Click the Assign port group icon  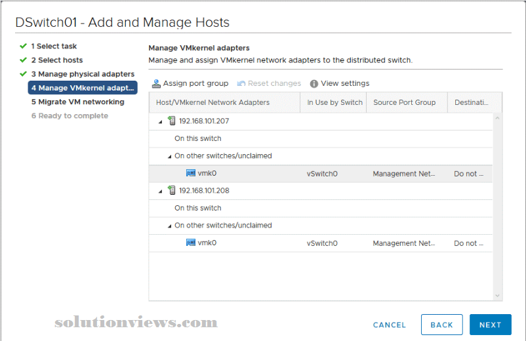(156, 83)
